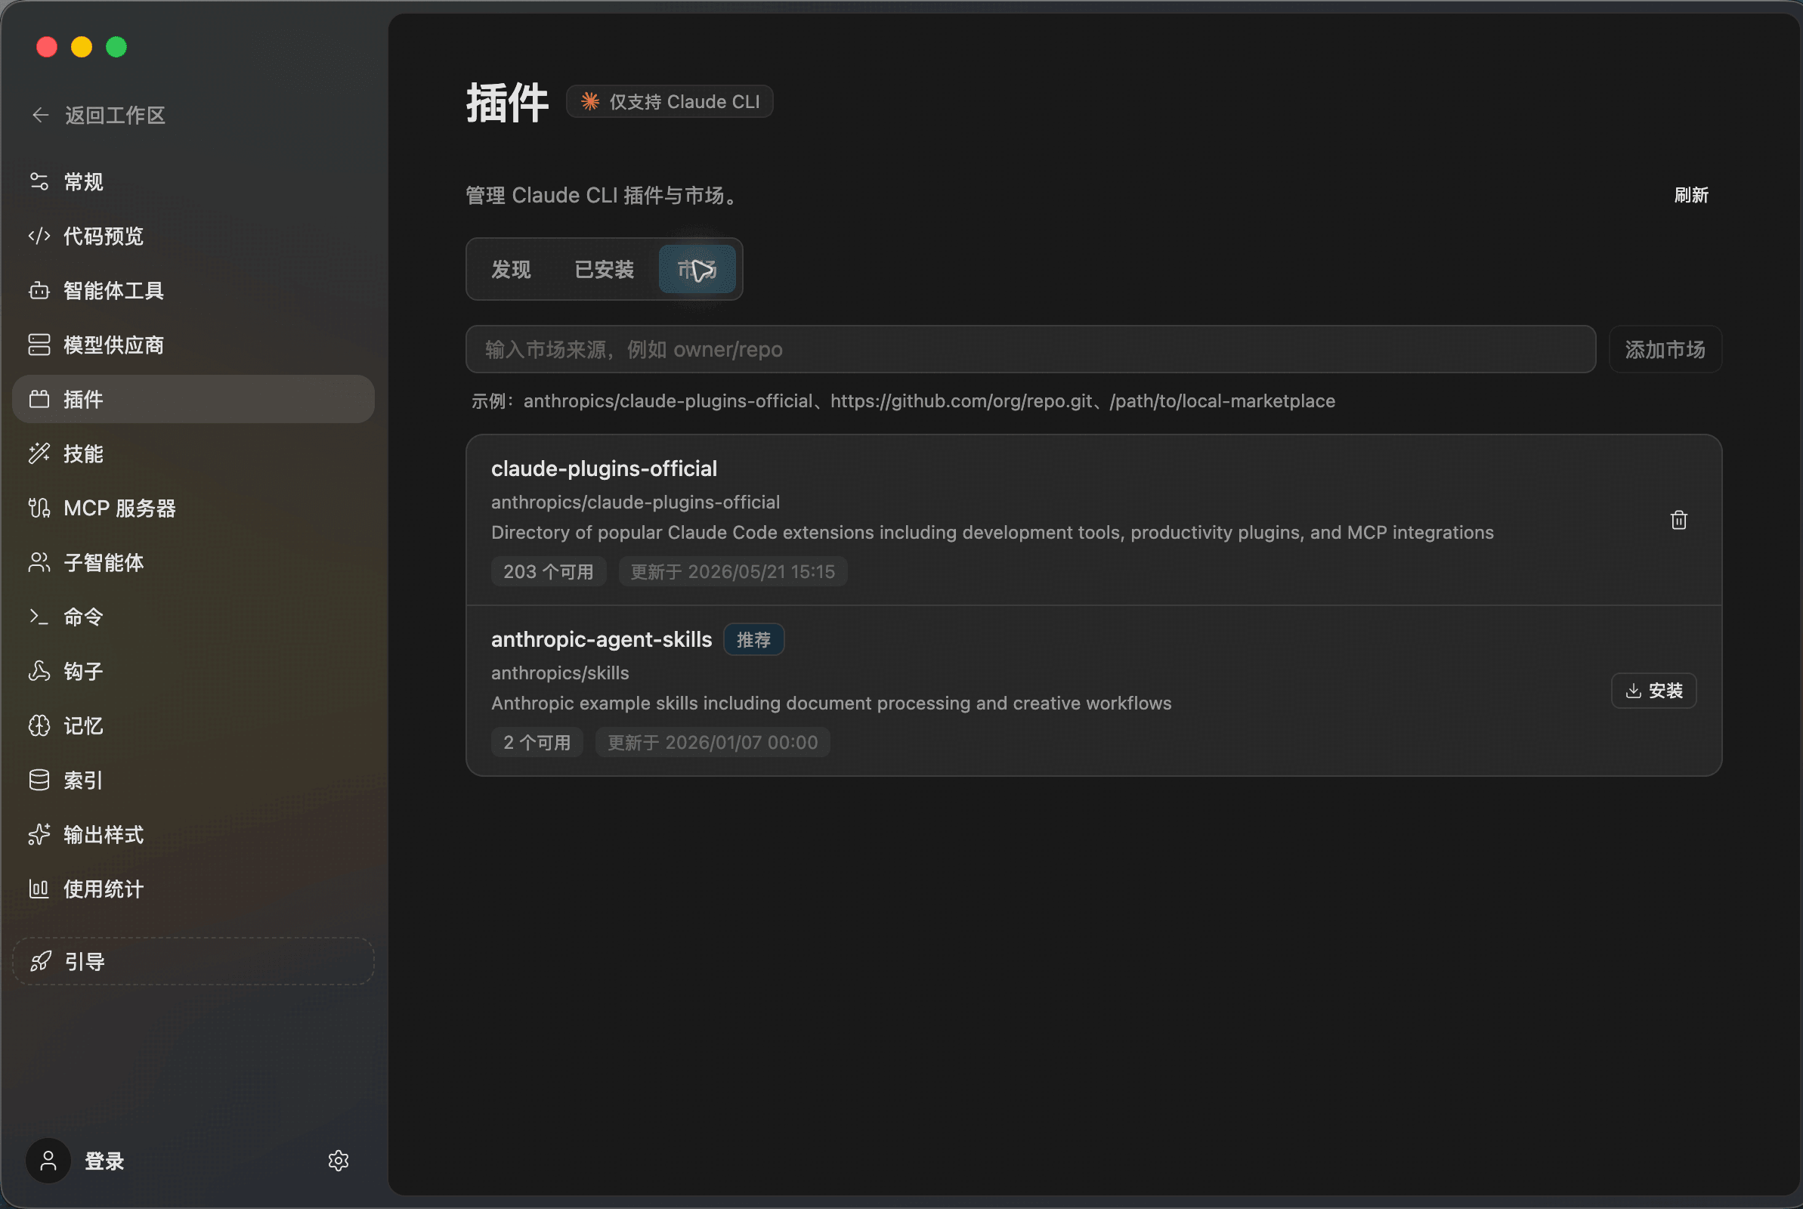Image resolution: width=1803 pixels, height=1209 pixels.
Task: Click the back arrow icon beside 返回工作区
Action: 40,116
